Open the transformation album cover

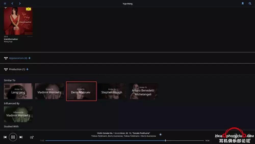(18, 21)
